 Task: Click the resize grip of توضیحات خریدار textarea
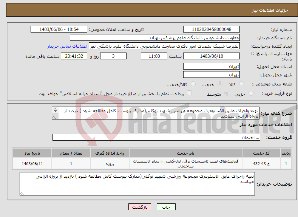coord(22,193)
